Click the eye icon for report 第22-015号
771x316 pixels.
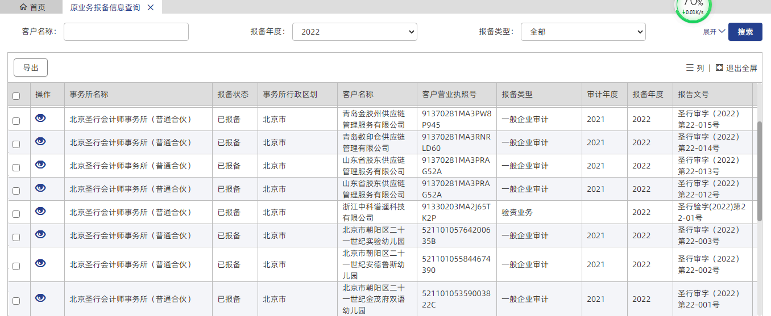(40, 118)
